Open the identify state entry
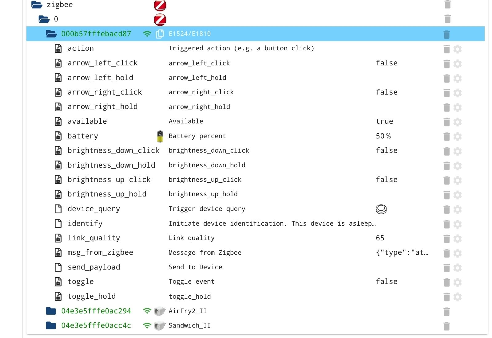 point(85,223)
